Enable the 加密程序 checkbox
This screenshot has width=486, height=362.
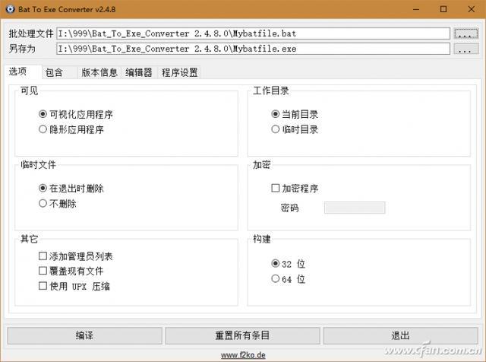point(275,188)
